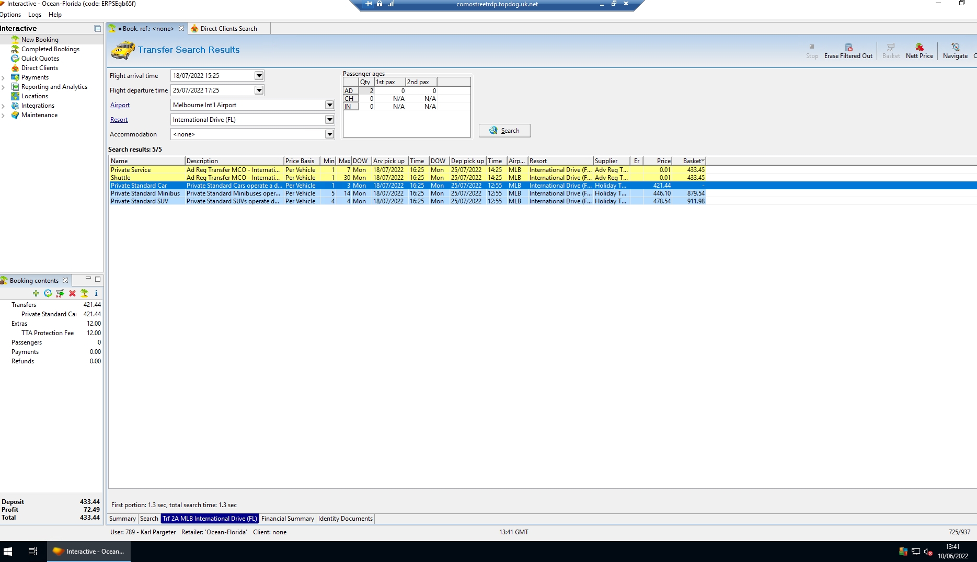Screen dimensions: 977x562
Task: Click the AD quantity cell in Passenger ages
Action: 366,91
